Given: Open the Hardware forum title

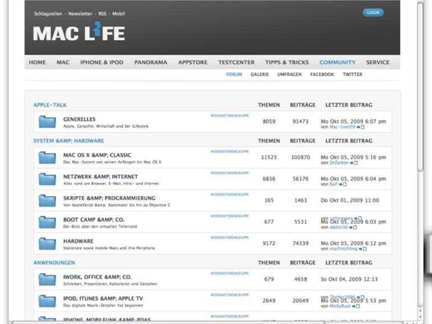Looking at the screenshot, I should [x=78, y=241].
